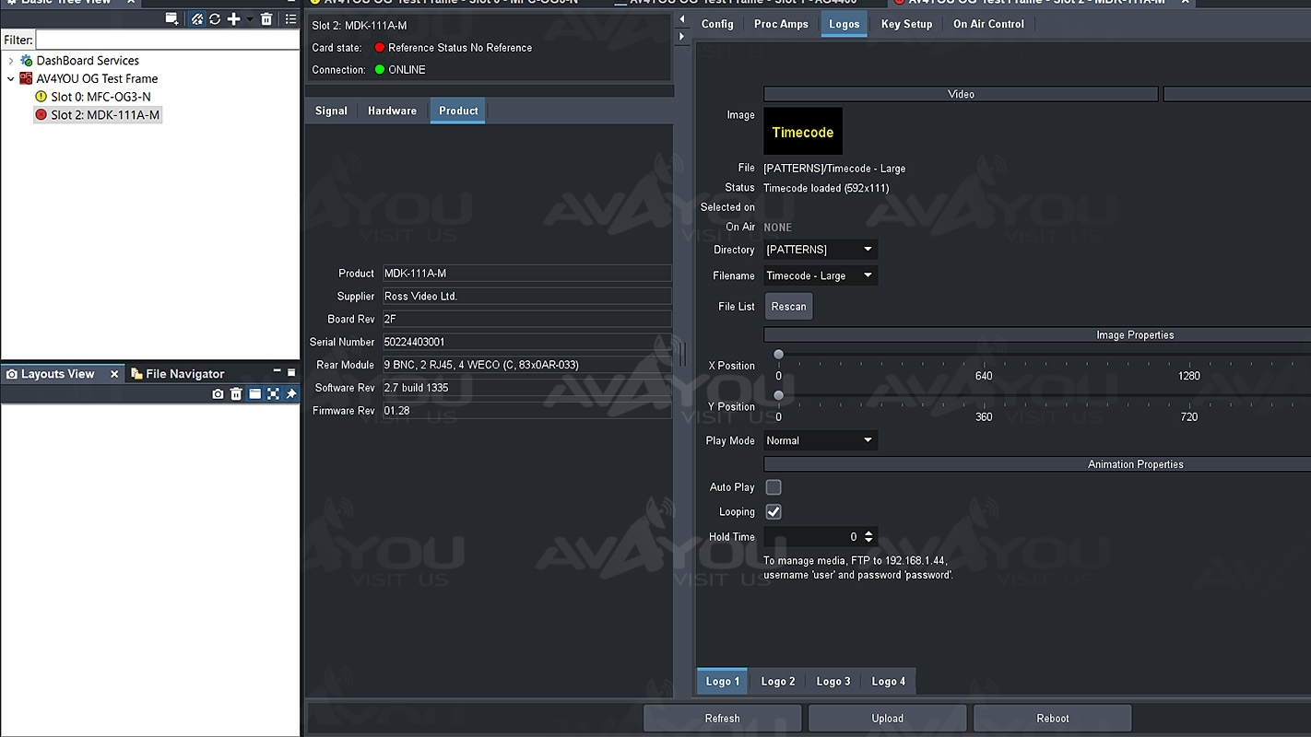Click the fullscreen icon in Layouts View toolbar

click(x=273, y=394)
